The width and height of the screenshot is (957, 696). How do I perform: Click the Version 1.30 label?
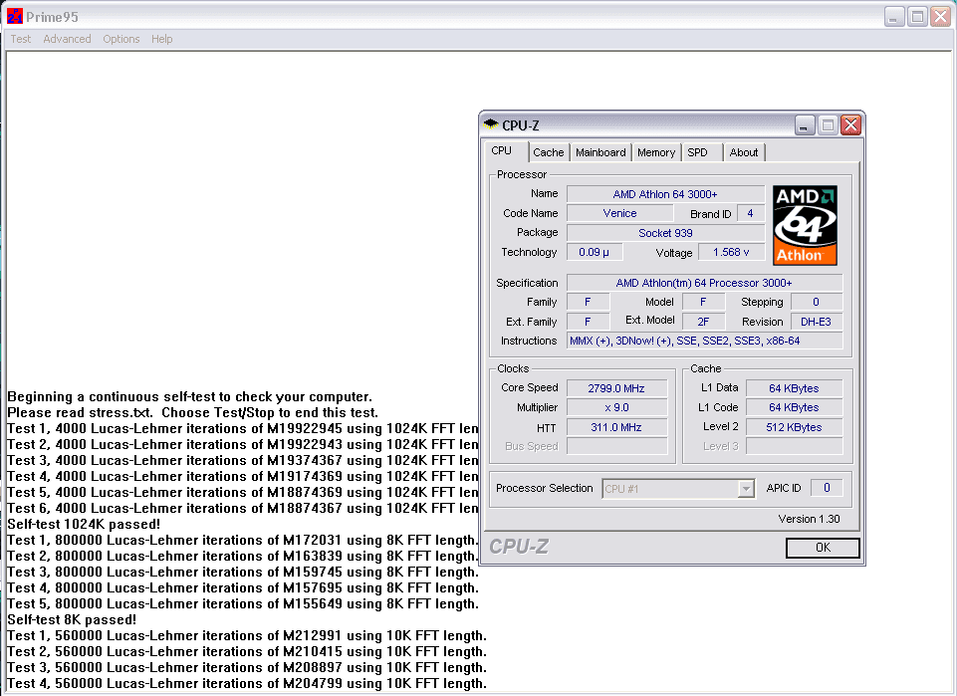pos(809,519)
